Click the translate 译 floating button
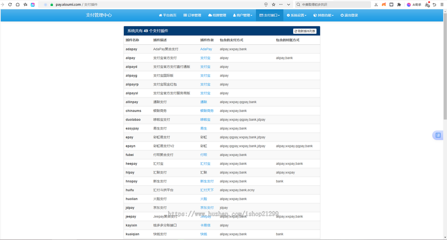The image size is (447, 240). [x=438, y=135]
